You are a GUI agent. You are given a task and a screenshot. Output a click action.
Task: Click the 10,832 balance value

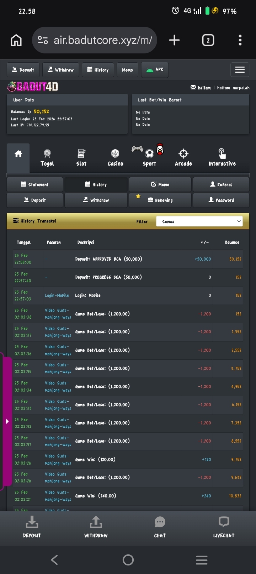click(x=235, y=496)
